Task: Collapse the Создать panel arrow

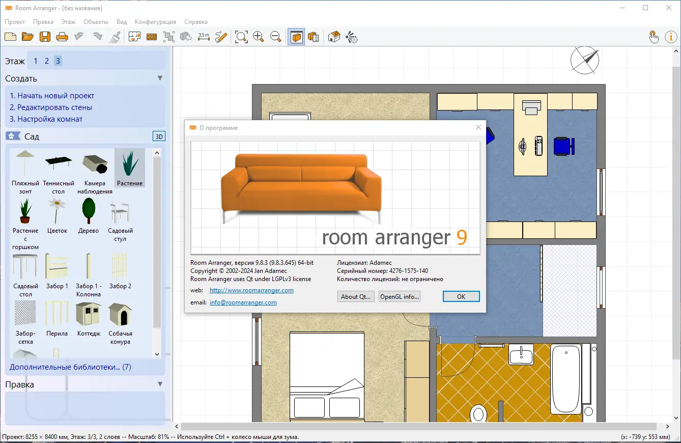Action: click(x=160, y=78)
